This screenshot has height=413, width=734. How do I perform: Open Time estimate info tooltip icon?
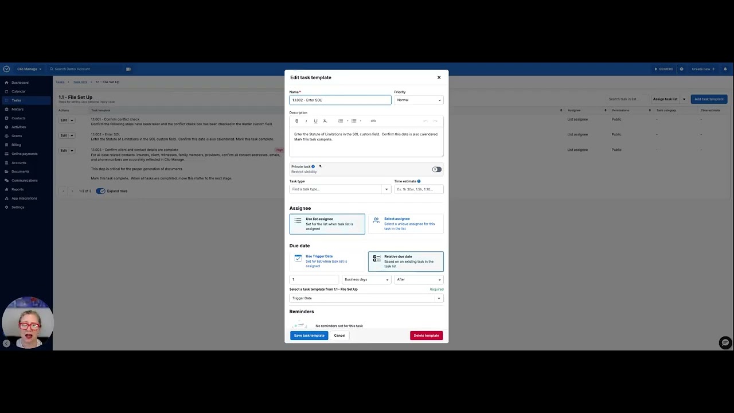pyautogui.click(x=419, y=181)
